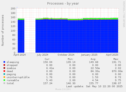Click the 'Last update' timestamp text
The width and height of the screenshot is (126, 92).
[x=94, y=86]
